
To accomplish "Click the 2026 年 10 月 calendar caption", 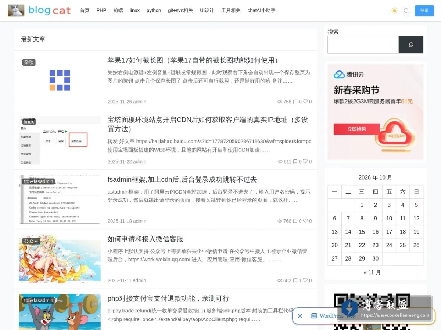I will 375,177.
